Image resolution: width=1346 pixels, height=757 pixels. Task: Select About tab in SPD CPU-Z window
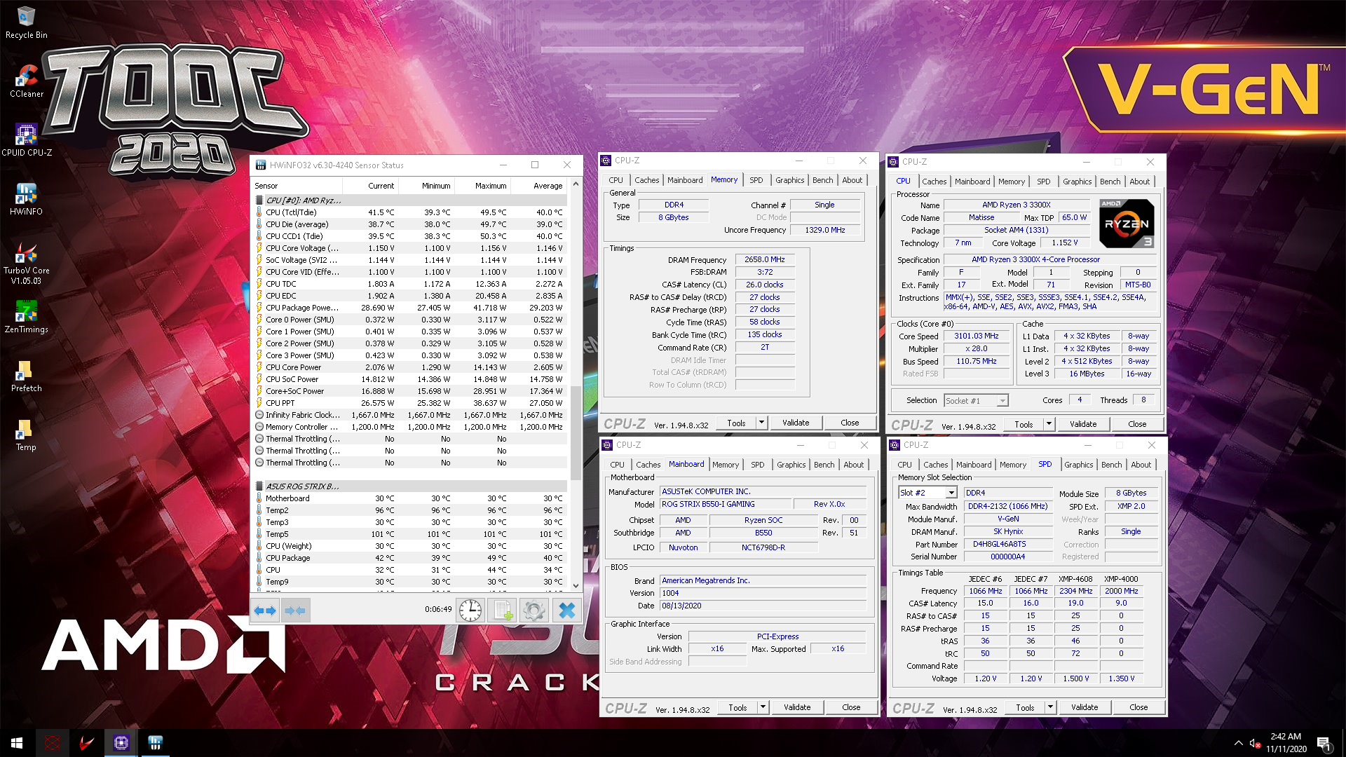pyautogui.click(x=1141, y=465)
